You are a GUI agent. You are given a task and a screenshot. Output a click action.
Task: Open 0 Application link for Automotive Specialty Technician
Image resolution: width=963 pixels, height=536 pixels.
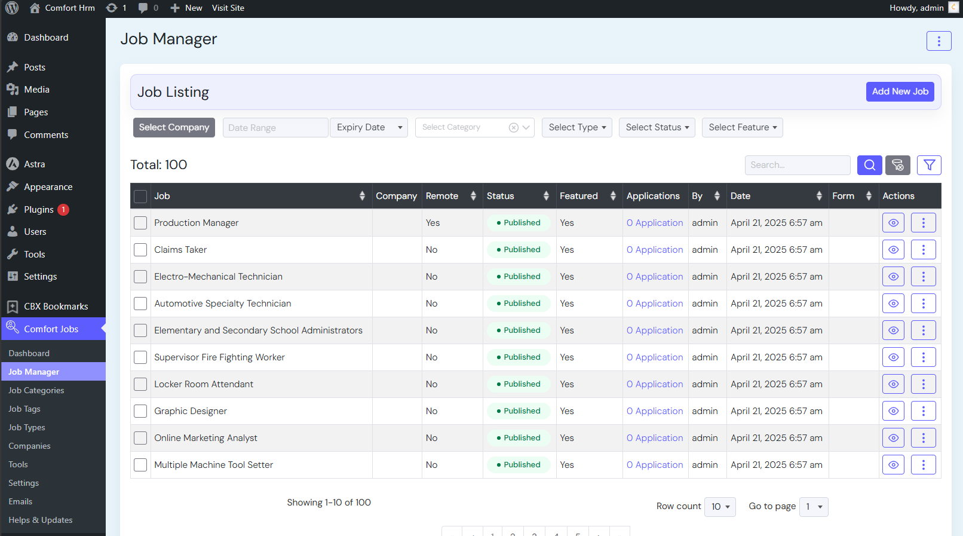pos(655,304)
